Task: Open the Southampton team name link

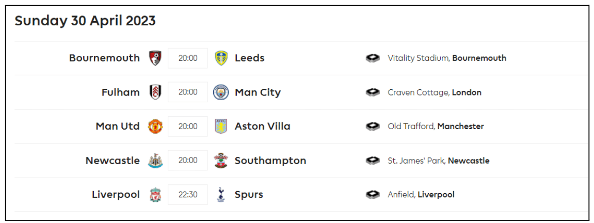Action: 270,161
